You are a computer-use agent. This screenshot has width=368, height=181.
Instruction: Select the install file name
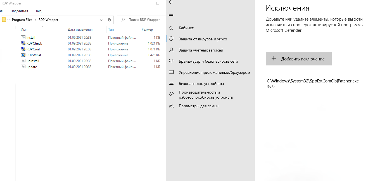tap(31, 37)
